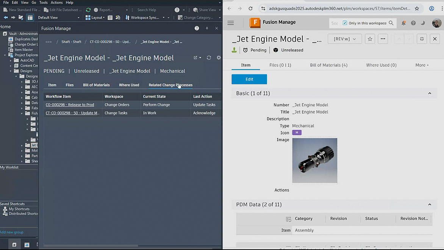Collapse the Designs folder in tree
This screenshot has width=444, height=250.
click(11, 71)
